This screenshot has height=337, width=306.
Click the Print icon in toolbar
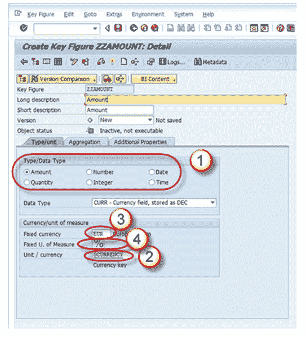pos(170,28)
